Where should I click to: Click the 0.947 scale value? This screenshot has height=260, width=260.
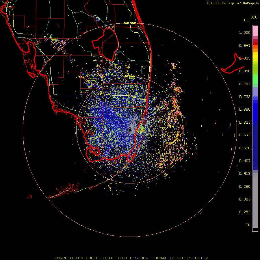coord(245,45)
